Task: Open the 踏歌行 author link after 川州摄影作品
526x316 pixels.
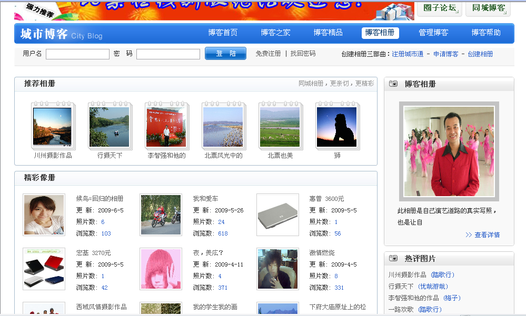Action: tap(442, 275)
